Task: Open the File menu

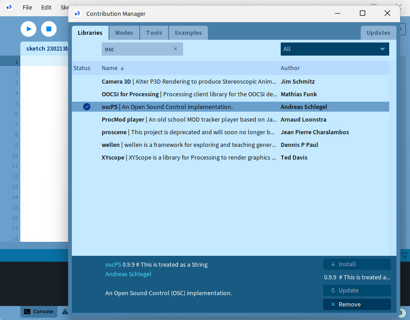Action: click(x=27, y=7)
